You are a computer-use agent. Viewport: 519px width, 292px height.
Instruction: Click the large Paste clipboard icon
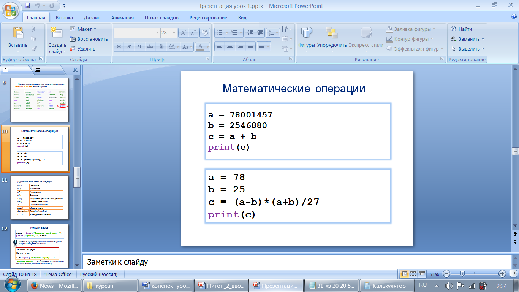click(18, 33)
